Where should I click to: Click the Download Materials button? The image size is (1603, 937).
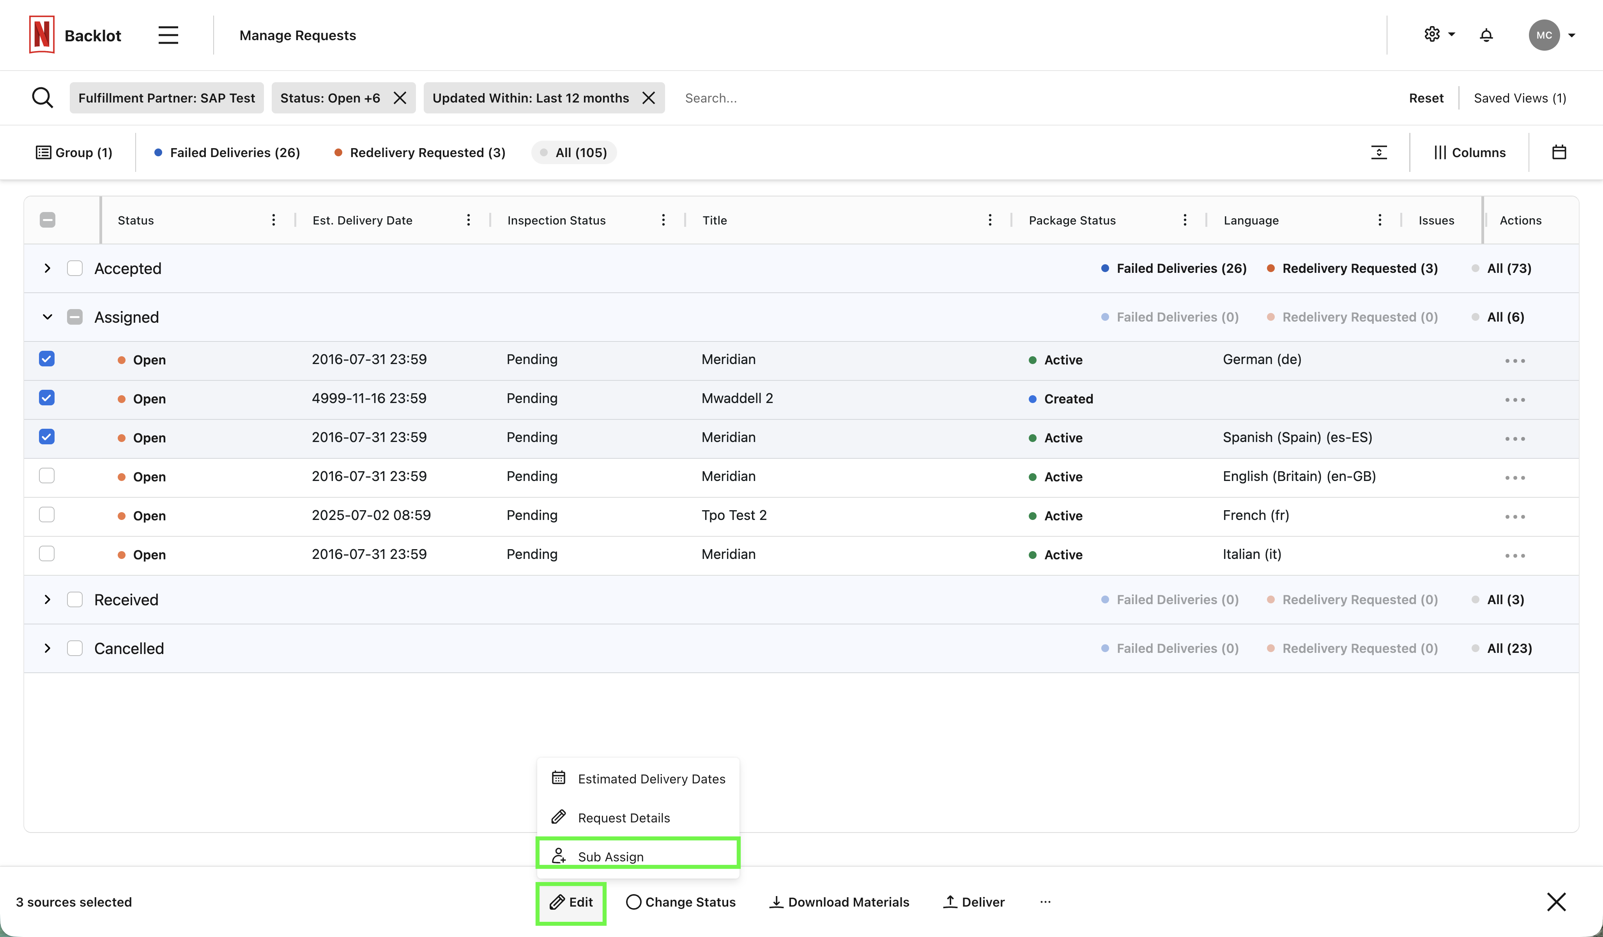[x=839, y=902]
